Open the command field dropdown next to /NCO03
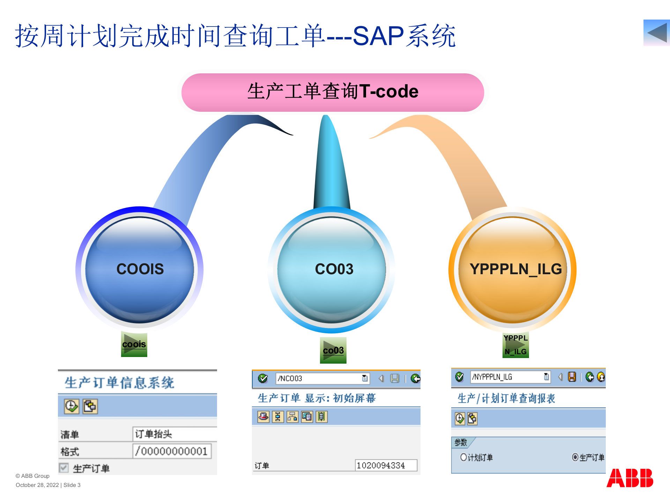 click(364, 378)
